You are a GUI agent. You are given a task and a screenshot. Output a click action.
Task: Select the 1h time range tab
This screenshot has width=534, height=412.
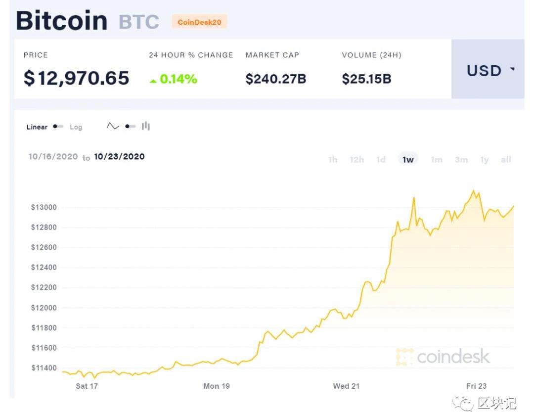333,159
